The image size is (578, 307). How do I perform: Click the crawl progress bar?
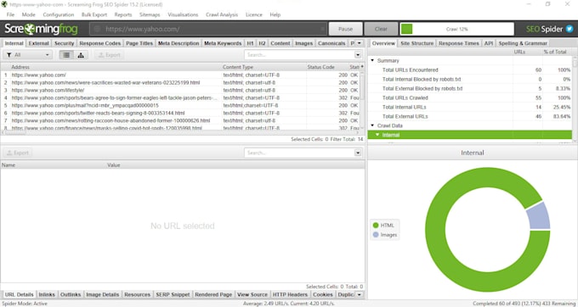pyautogui.click(x=457, y=29)
